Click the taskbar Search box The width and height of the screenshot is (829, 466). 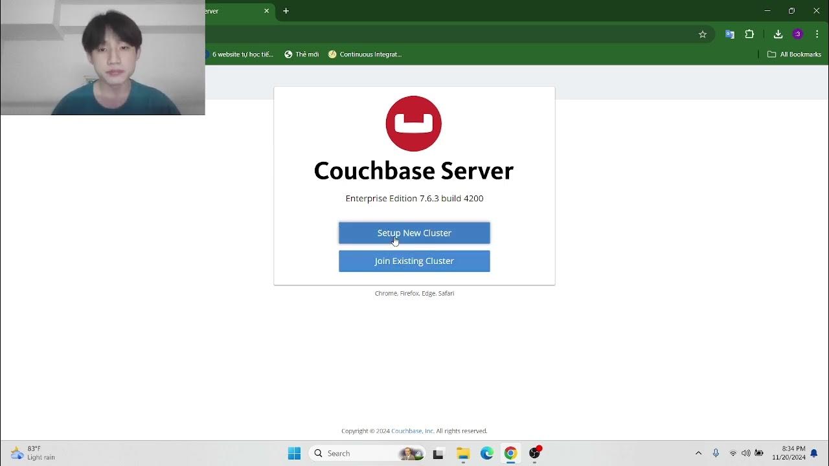coord(368,454)
